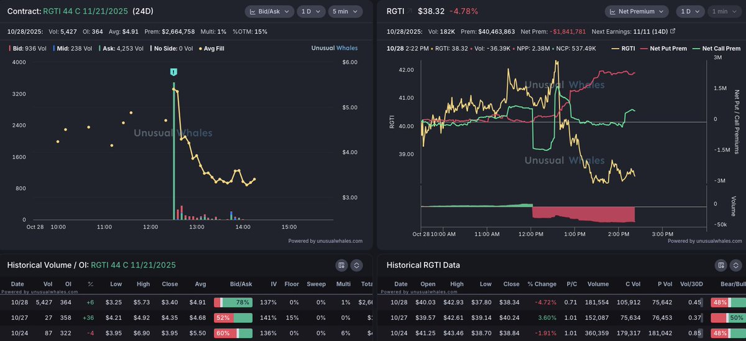Viewport: 746px width, 341px height.
Task: Sort RGTI Data table by % Change column
Action: click(x=542, y=284)
